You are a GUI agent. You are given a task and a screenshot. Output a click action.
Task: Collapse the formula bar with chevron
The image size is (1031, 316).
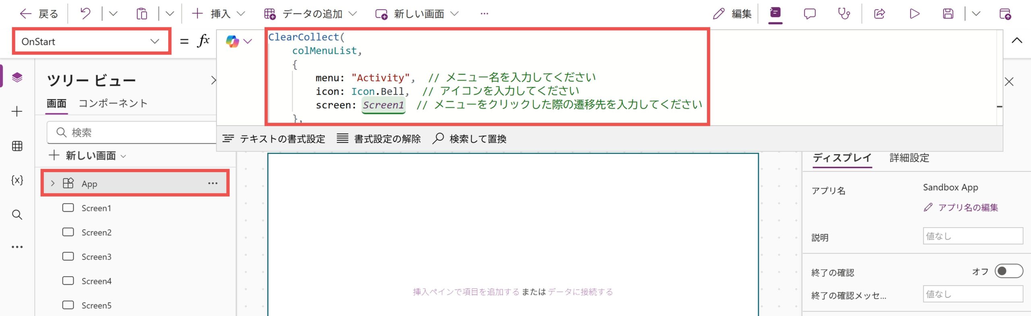1017,40
